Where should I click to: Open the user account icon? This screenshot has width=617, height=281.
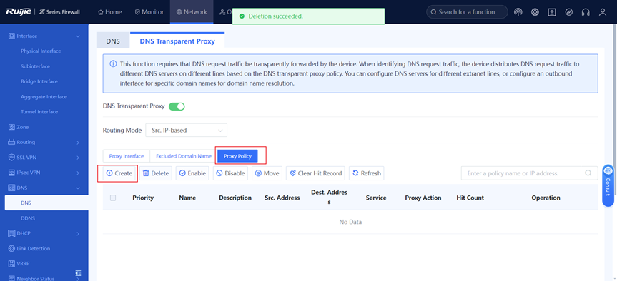coord(603,12)
